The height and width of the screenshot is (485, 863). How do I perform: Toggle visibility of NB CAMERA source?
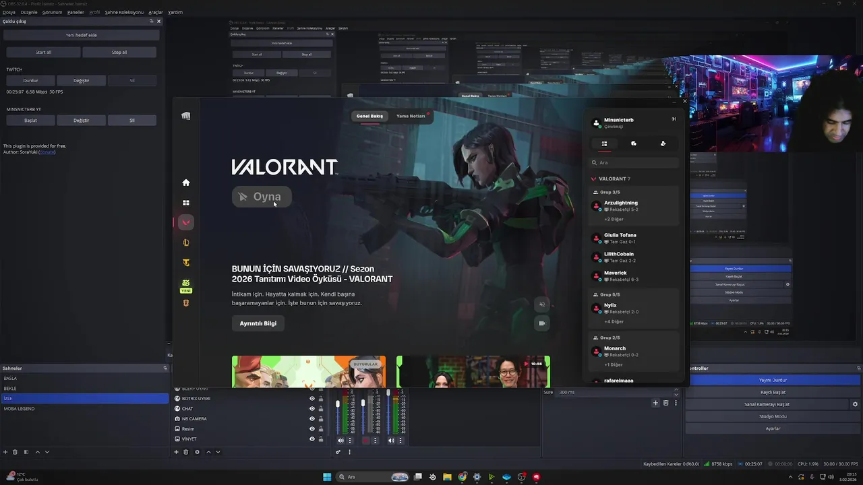tap(311, 419)
